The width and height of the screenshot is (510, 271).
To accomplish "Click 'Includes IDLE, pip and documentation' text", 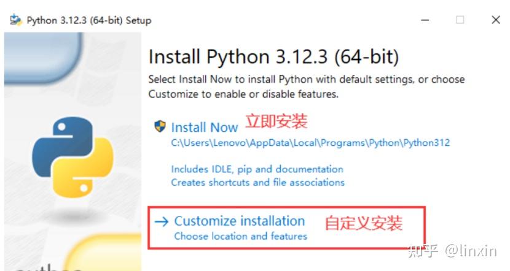I will tap(257, 169).
